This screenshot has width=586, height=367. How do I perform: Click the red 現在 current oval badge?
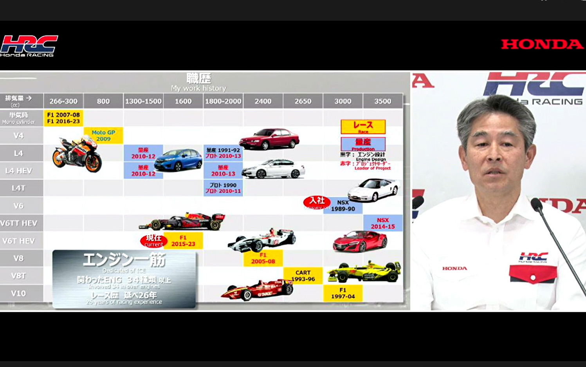(x=154, y=241)
